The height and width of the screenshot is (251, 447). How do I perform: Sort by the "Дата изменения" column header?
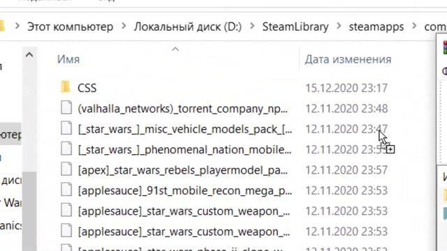[348, 59]
